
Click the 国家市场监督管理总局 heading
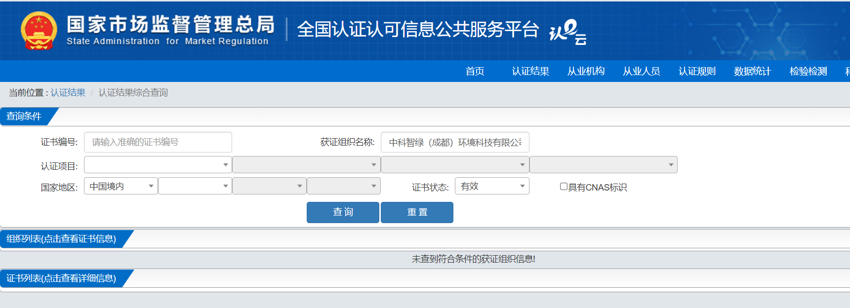pyautogui.click(x=171, y=24)
